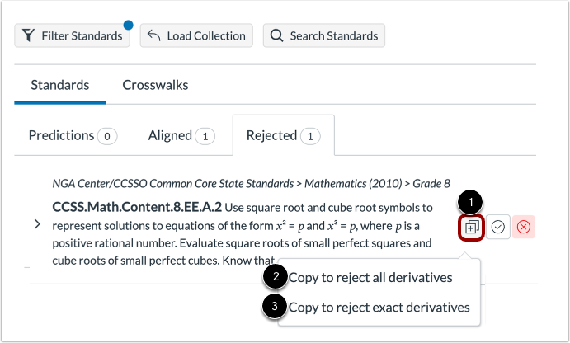570x343 pixels.
Task: Click the Load Collection button
Action: tap(197, 35)
